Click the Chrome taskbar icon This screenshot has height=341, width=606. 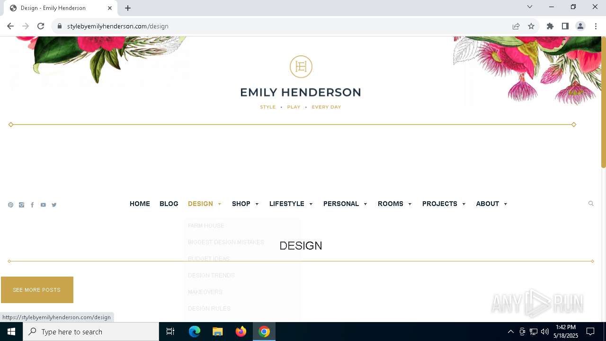[x=264, y=332]
